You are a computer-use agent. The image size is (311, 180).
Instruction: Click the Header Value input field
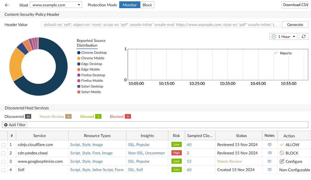[x=160, y=25]
